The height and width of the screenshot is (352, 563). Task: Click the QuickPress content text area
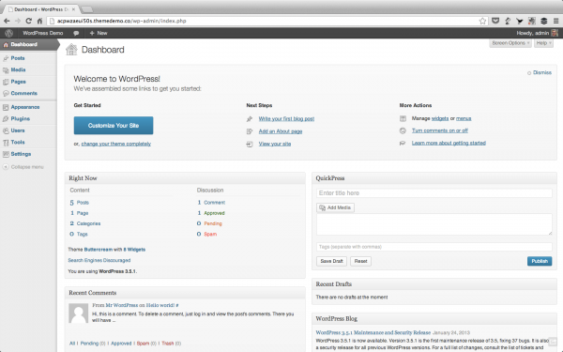pos(434,224)
